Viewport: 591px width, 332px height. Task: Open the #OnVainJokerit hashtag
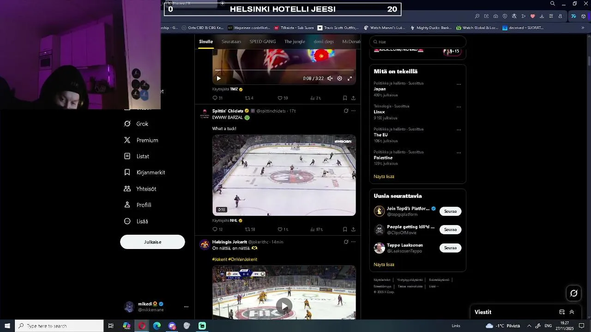tap(243, 260)
